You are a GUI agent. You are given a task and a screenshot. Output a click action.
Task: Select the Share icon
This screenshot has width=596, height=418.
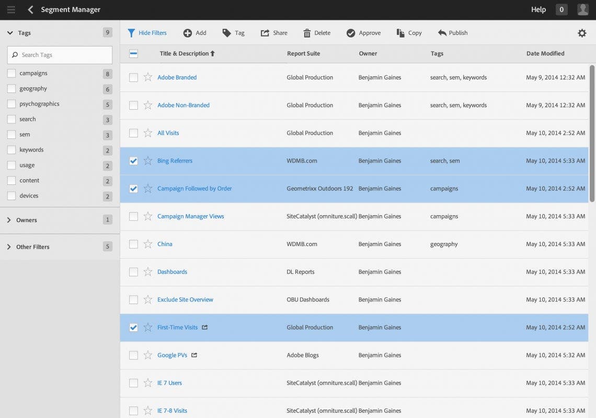tap(265, 33)
